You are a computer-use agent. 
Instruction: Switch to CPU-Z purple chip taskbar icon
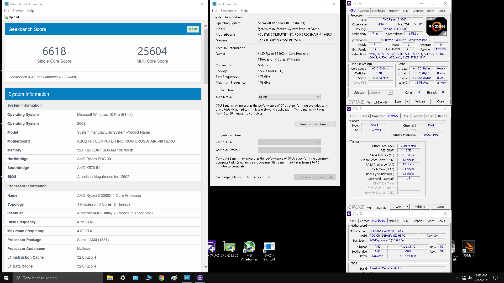200,278
